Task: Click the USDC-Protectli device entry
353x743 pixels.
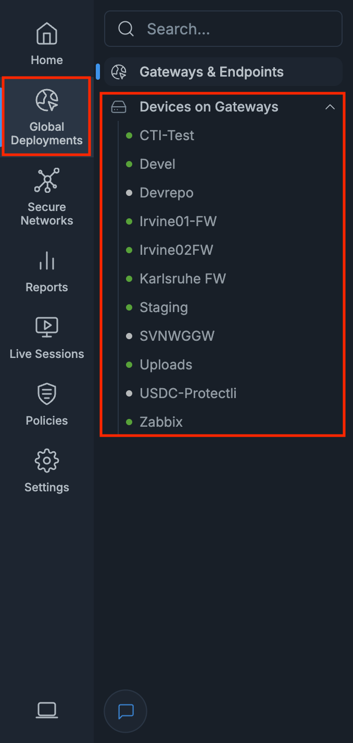Action: pyautogui.click(x=188, y=393)
